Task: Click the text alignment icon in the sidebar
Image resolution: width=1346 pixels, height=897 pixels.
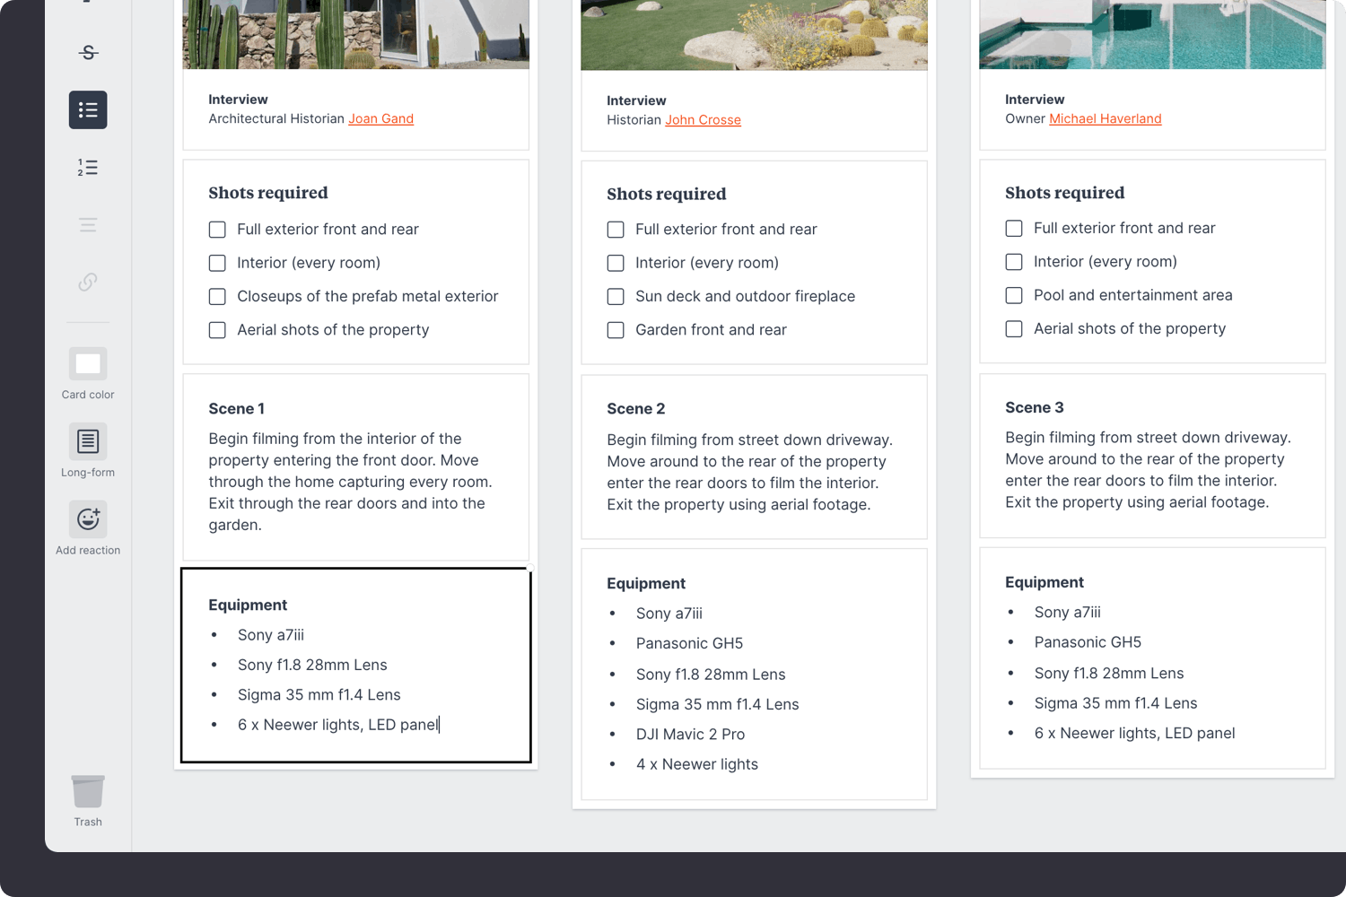Action: (x=87, y=224)
